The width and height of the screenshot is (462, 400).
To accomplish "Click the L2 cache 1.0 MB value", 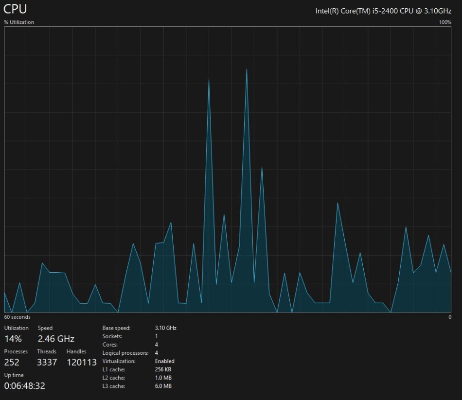I will coord(163,378).
